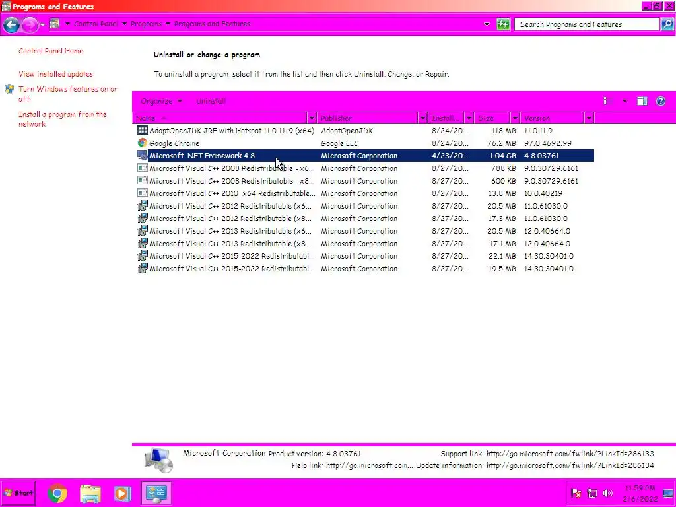Open the Windows Start button
Screen dimensions: 676x507
pos(18,492)
